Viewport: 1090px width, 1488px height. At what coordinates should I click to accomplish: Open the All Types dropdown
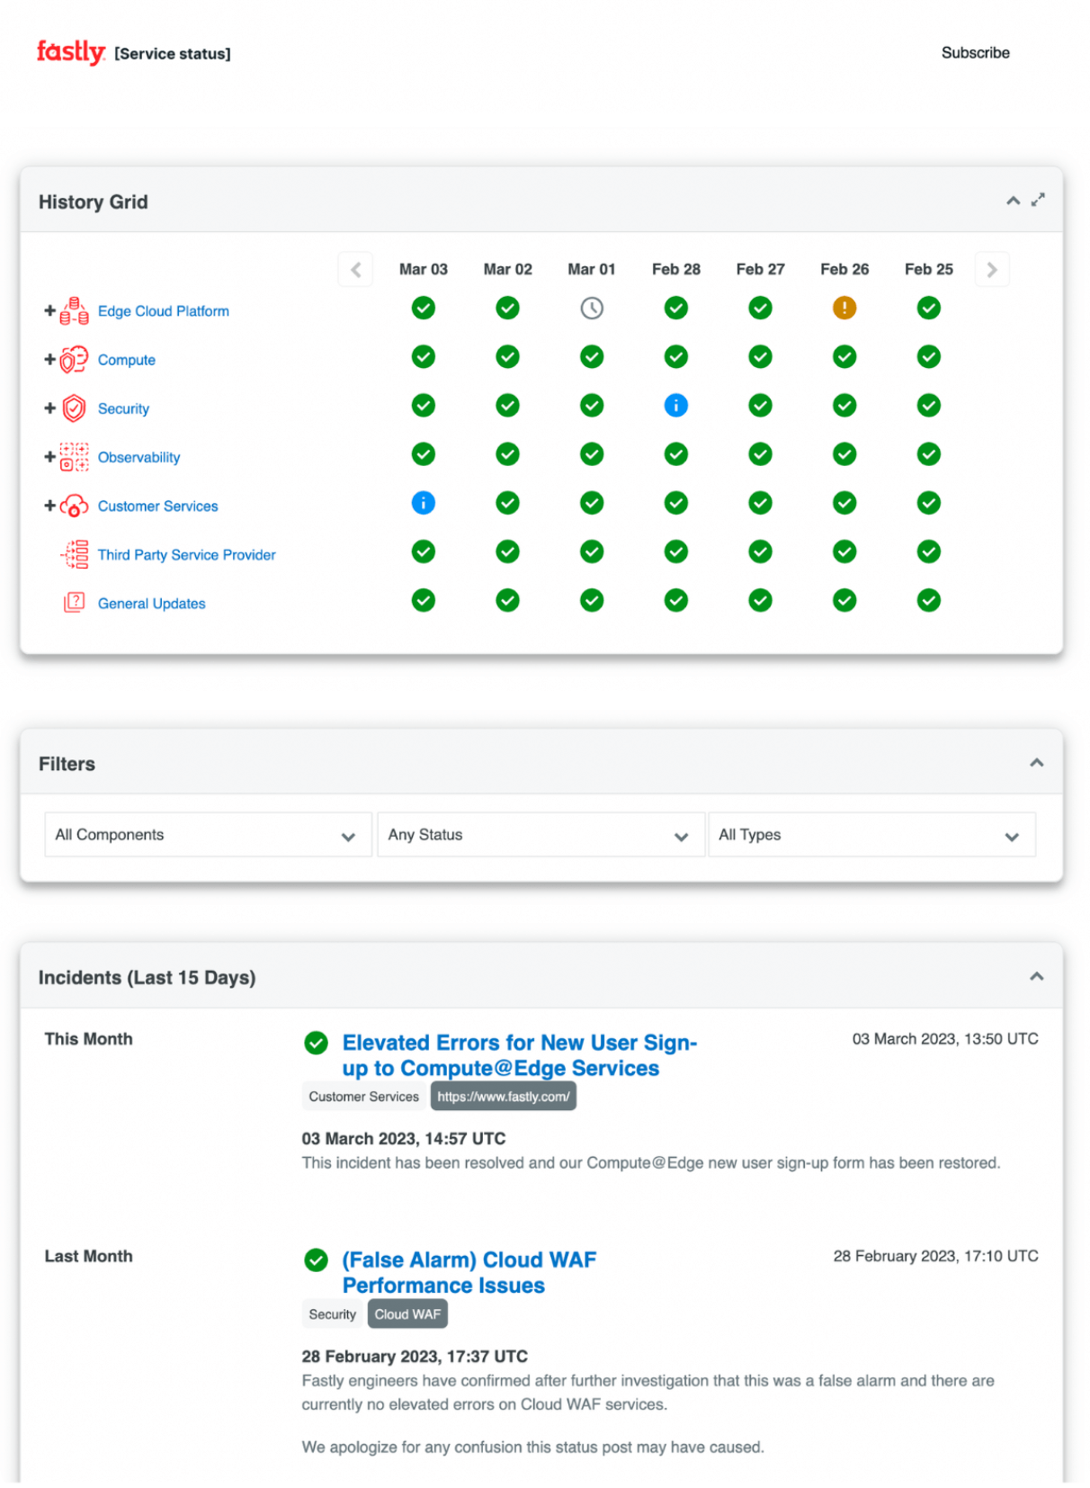click(x=871, y=835)
